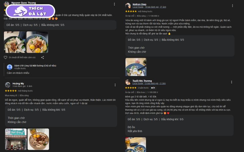The image size is (244, 152).
Task: Open egg-topped dish photo in Nguyen's review
Action: 37,42
